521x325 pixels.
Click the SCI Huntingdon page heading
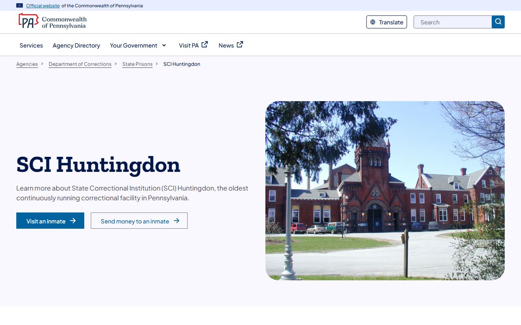click(x=98, y=165)
